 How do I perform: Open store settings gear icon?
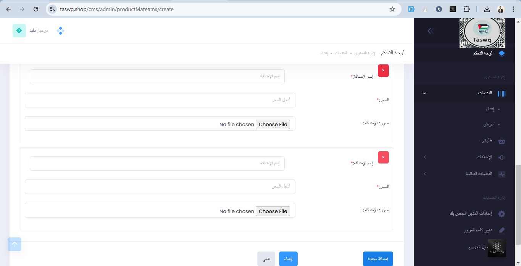(x=502, y=214)
